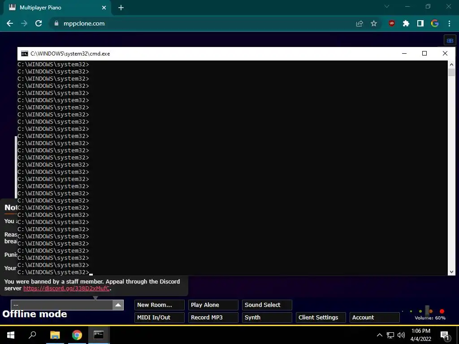Image resolution: width=459 pixels, height=344 pixels.
Task: Open the uBlock Origin extension
Action: point(392,23)
